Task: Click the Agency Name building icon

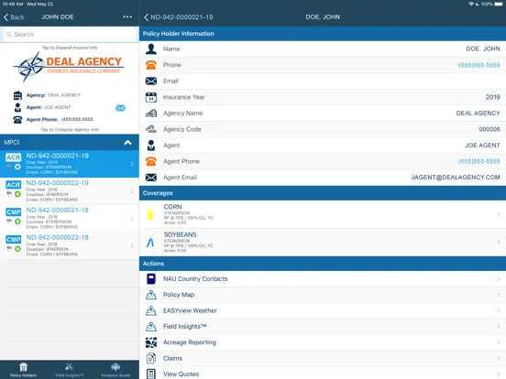Action: (x=151, y=114)
